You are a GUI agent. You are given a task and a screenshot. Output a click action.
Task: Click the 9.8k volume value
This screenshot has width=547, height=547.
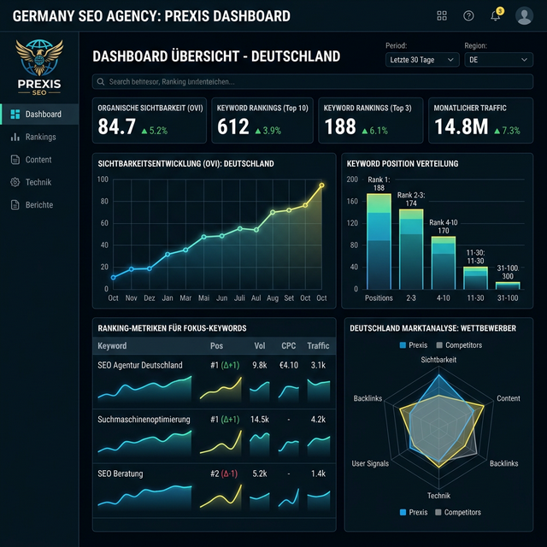tap(260, 365)
